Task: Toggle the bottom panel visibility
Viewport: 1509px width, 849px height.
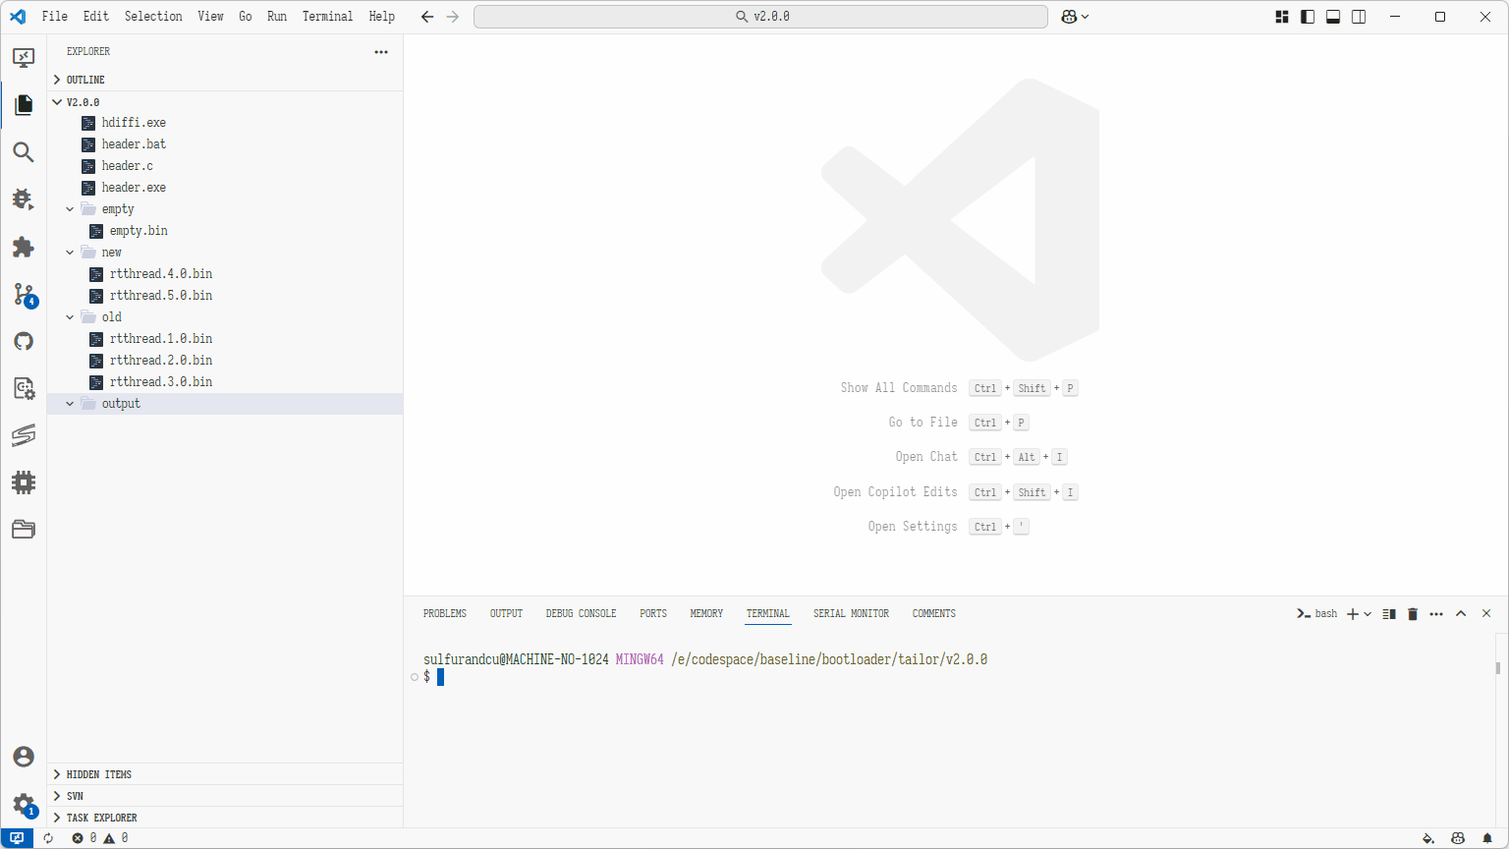Action: coord(1333,17)
